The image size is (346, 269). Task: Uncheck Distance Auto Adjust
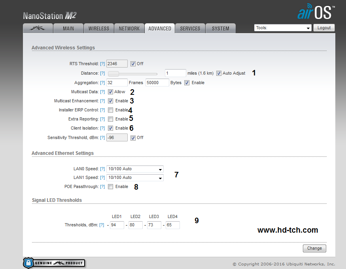(219, 73)
